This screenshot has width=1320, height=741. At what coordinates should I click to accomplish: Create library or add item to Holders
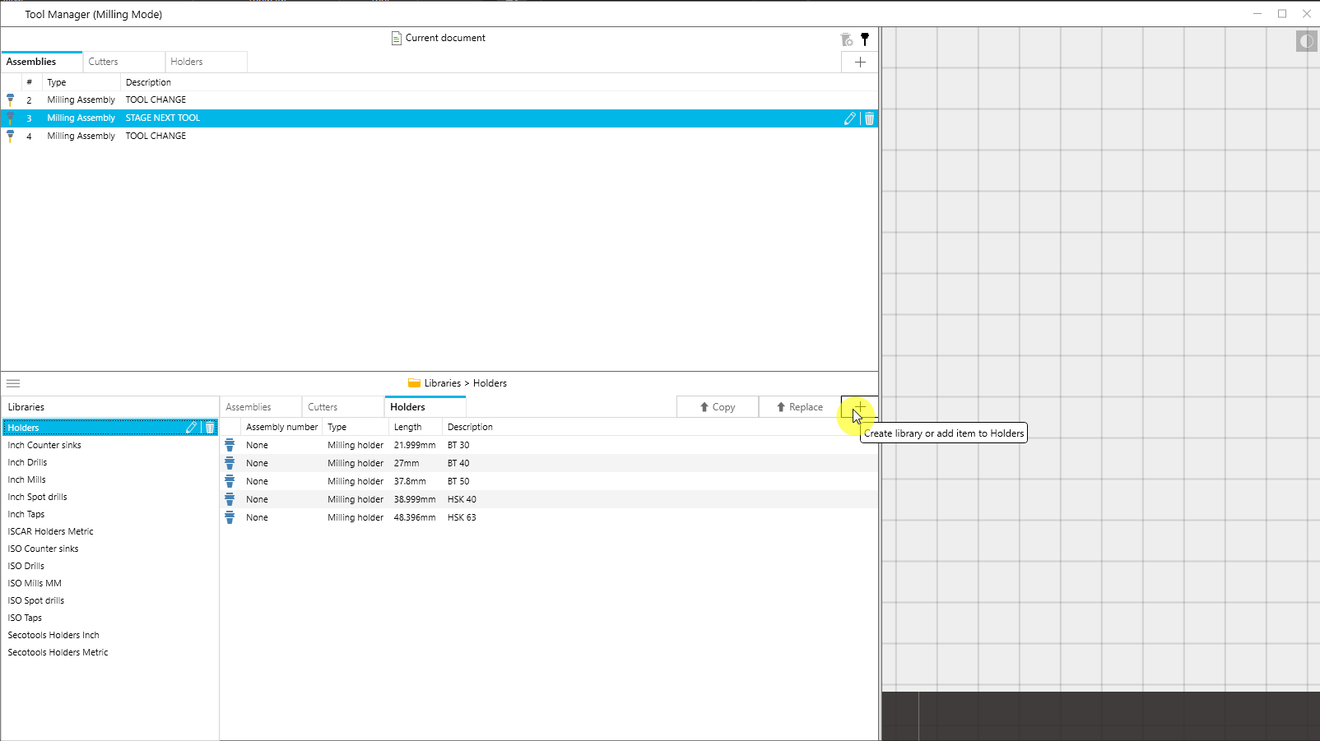click(858, 407)
